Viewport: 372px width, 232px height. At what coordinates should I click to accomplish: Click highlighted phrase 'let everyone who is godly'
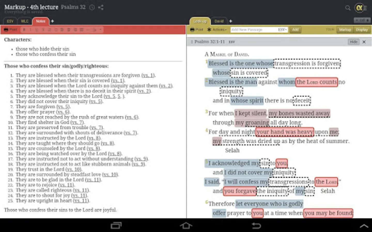269,204
